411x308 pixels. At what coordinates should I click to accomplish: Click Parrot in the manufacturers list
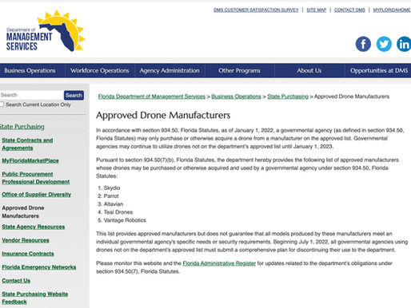(111, 196)
